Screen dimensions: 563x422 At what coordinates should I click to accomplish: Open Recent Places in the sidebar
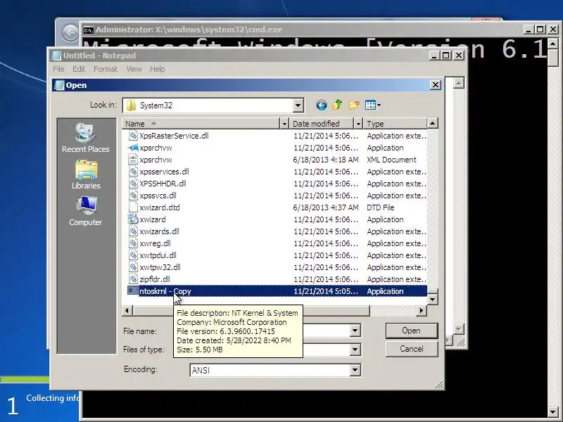85,138
